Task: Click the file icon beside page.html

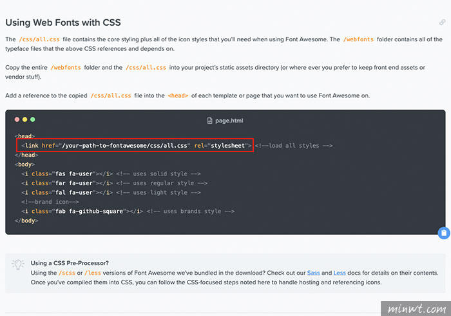Action: [209, 121]
